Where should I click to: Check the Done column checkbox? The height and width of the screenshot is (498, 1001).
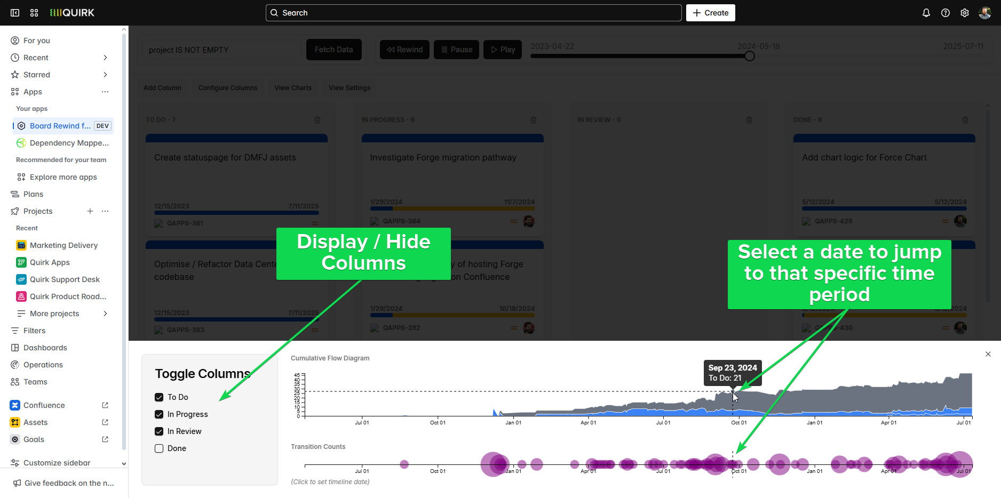click(159, 448)
